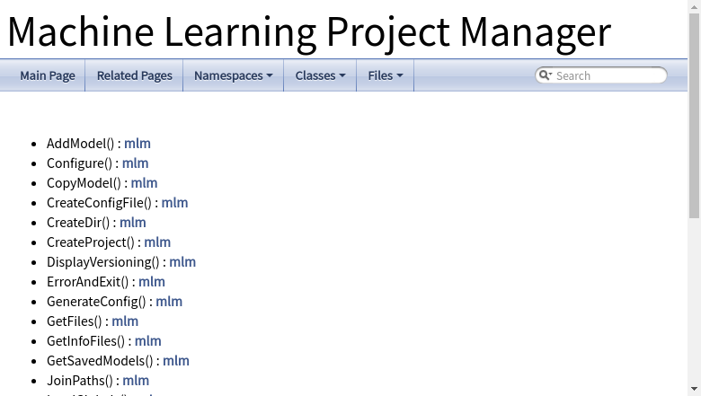Open mlm link for GenerateConfig()

click(x=169, y=301)
